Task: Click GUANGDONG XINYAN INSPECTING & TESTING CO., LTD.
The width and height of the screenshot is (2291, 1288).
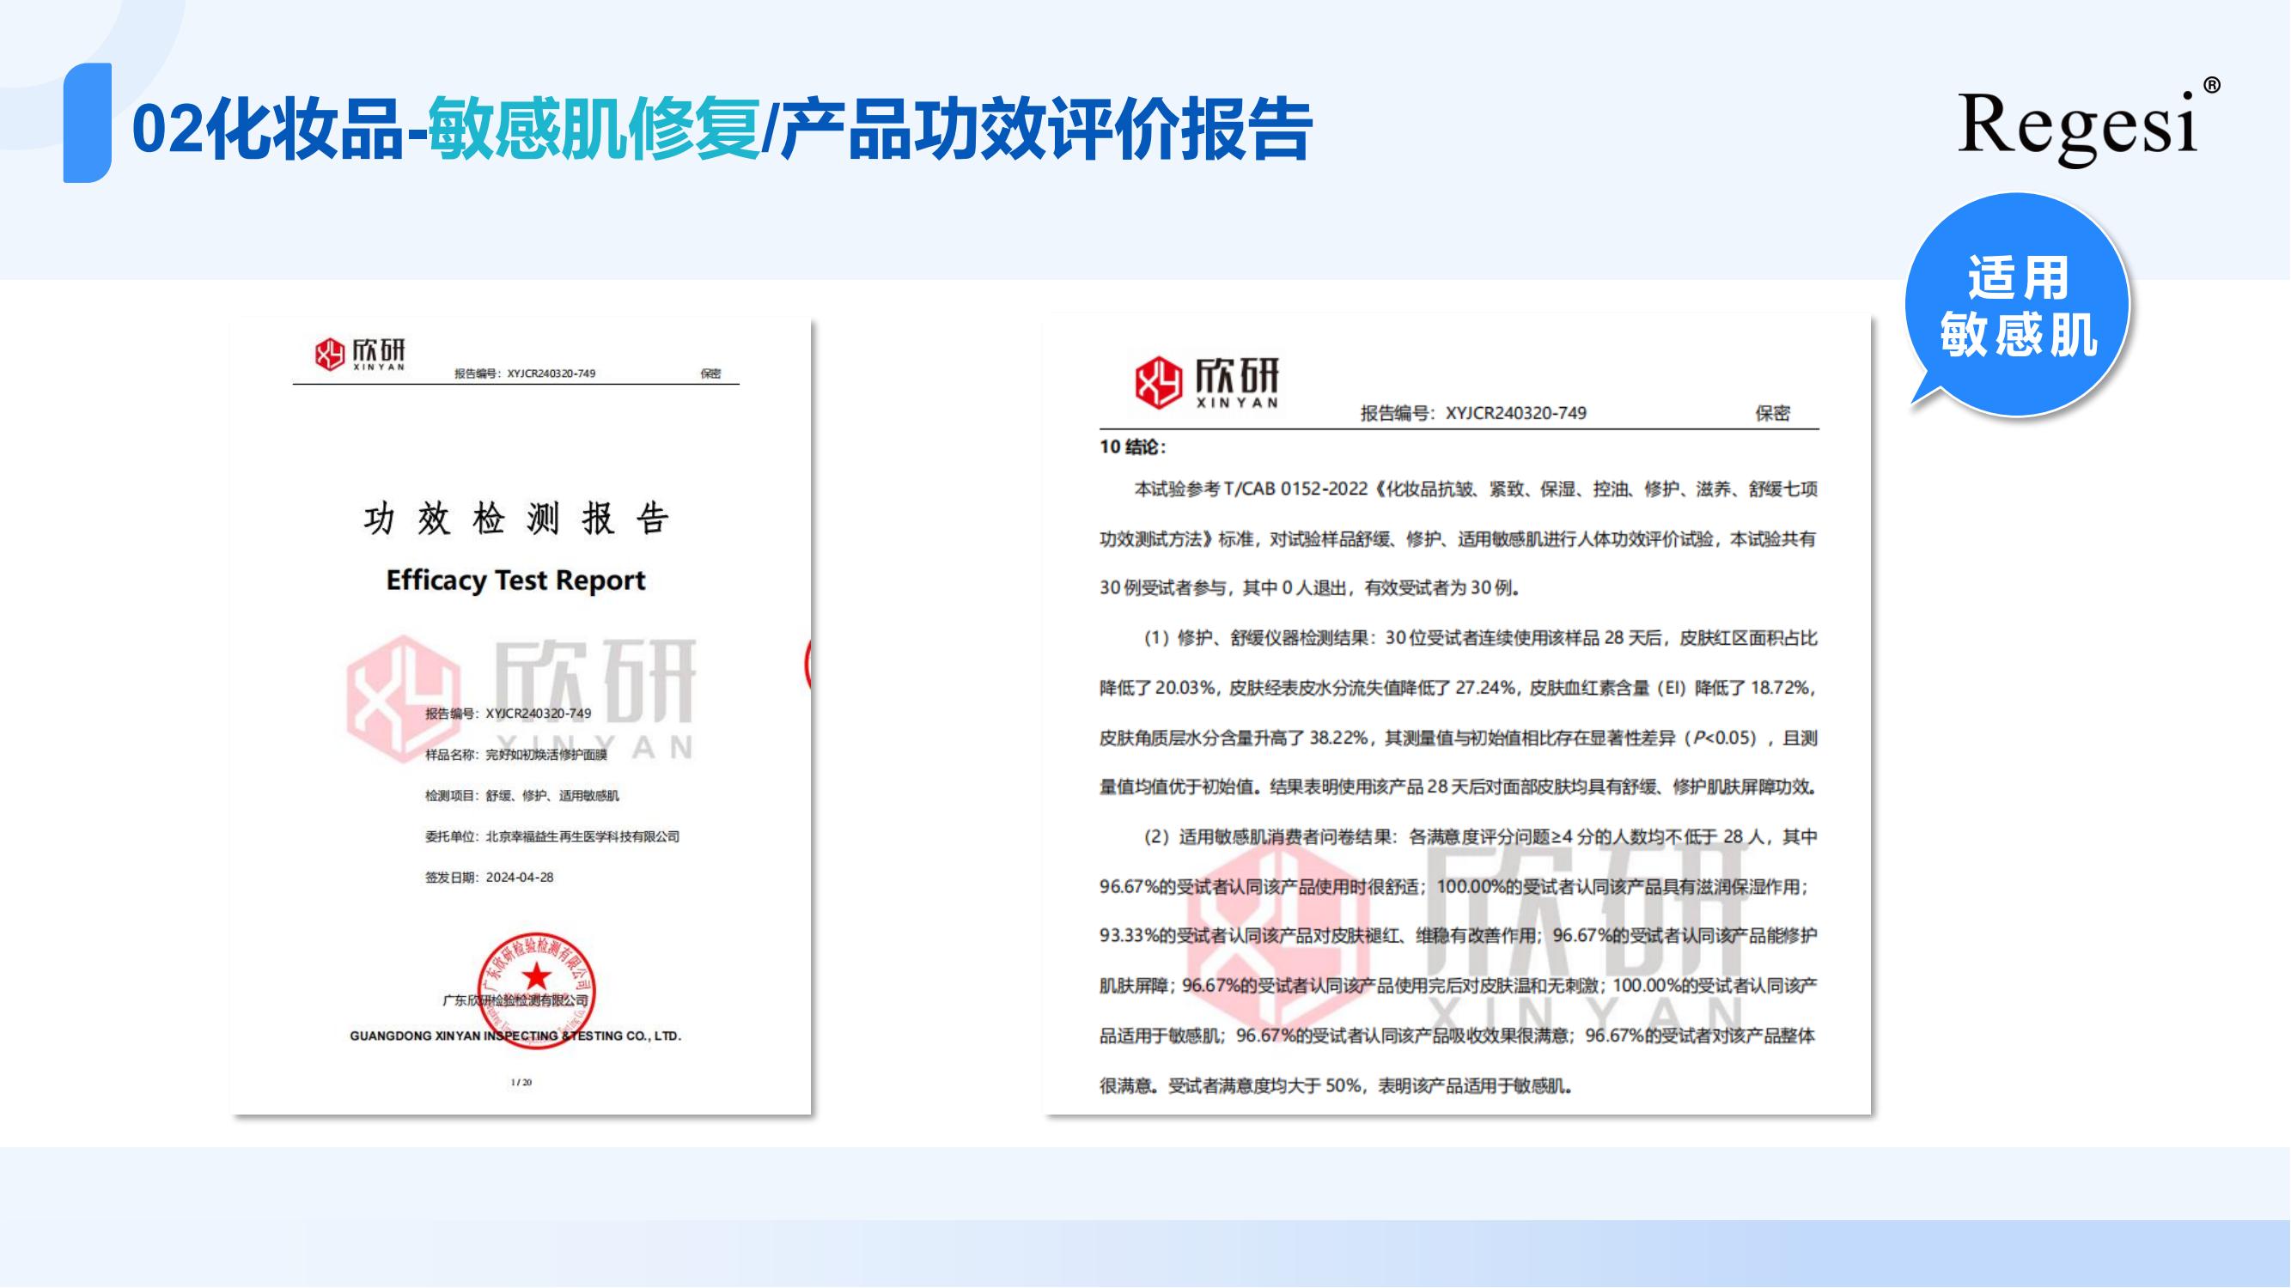Action: click(515, 1036)
